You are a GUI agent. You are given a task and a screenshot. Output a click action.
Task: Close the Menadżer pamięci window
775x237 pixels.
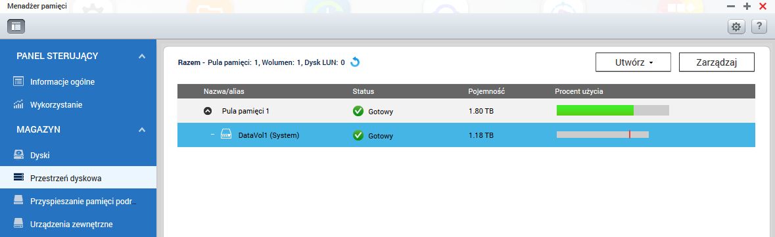point(762,7)
